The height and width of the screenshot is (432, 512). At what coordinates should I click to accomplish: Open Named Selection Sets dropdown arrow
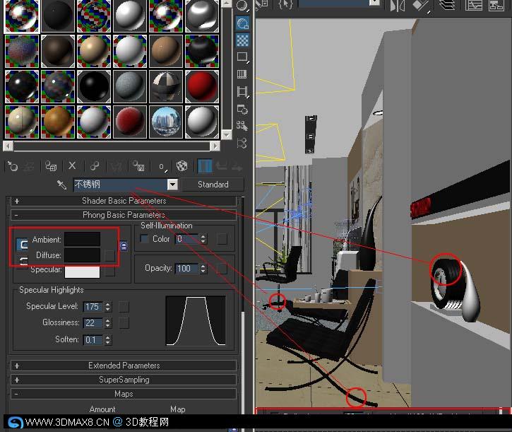(375, 3)
